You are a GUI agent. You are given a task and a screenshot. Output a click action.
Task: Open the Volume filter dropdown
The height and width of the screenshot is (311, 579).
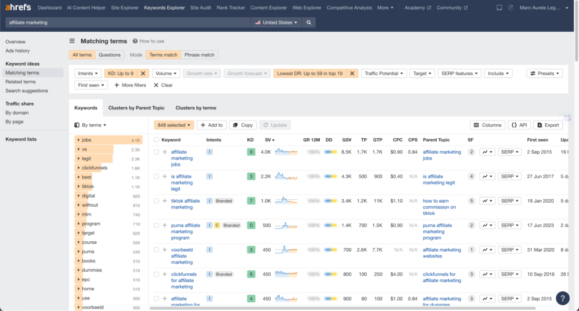click(166, 73)
